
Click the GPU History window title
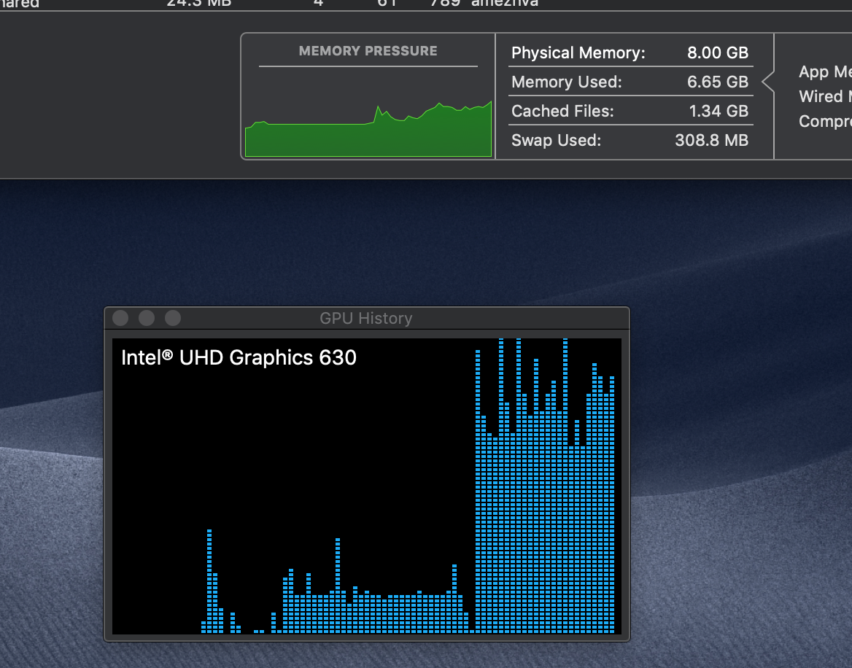pyautogui.click(x=365, y=318)
